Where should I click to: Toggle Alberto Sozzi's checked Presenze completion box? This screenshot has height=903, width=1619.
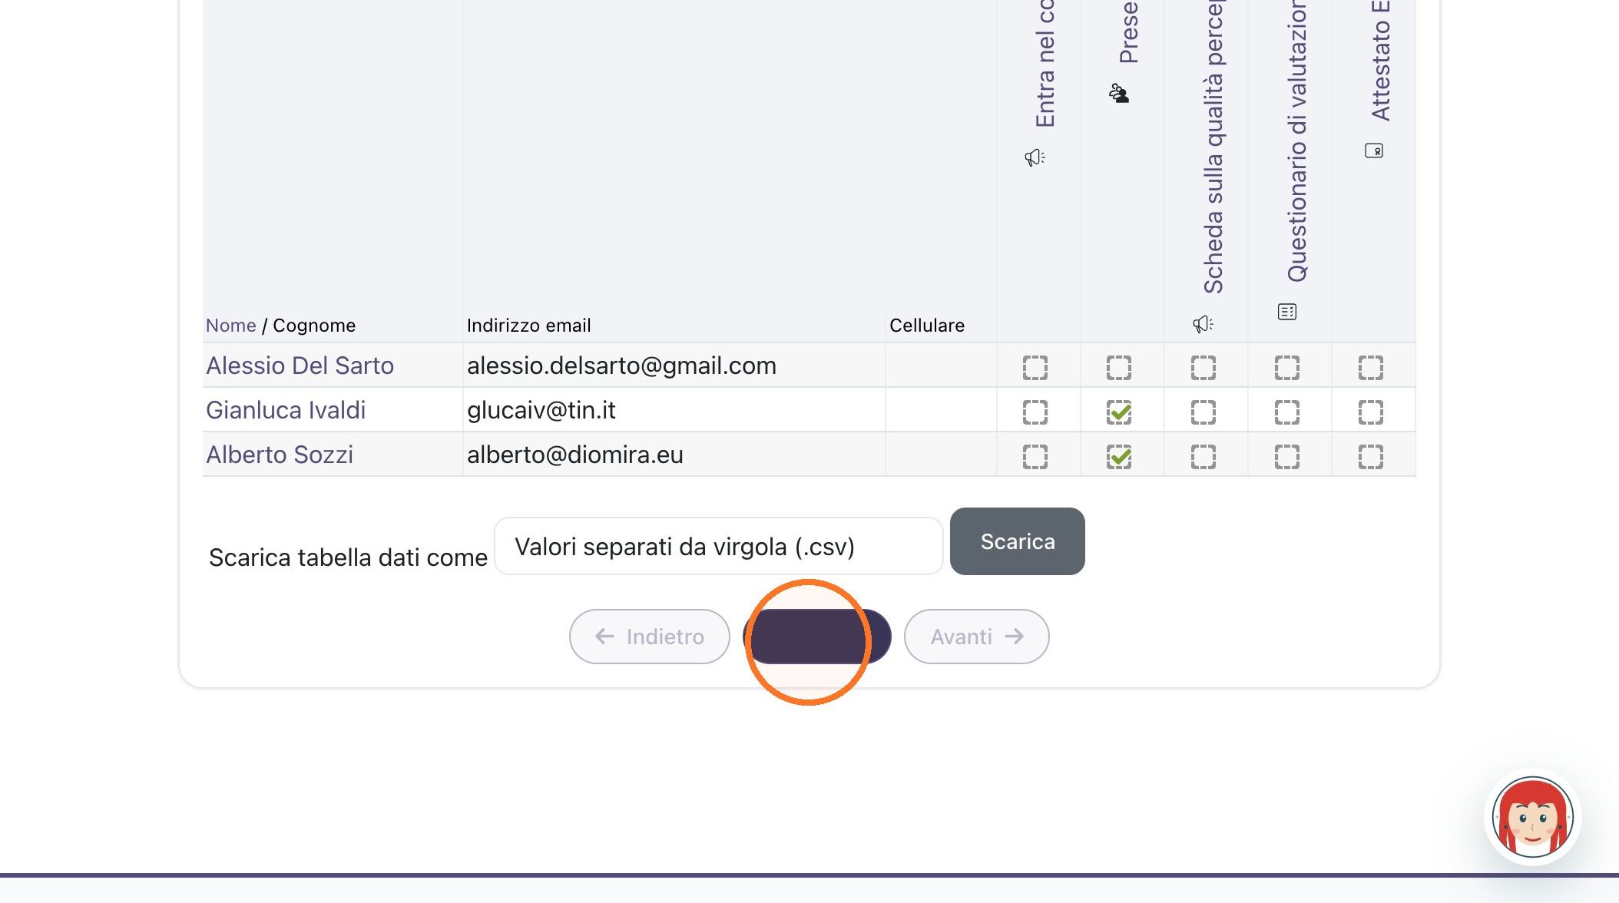click(x=1119, y=457)
